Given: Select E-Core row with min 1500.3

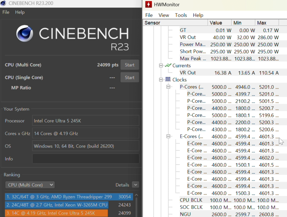Looking at the screenshot, I should [x=233, y=193].
